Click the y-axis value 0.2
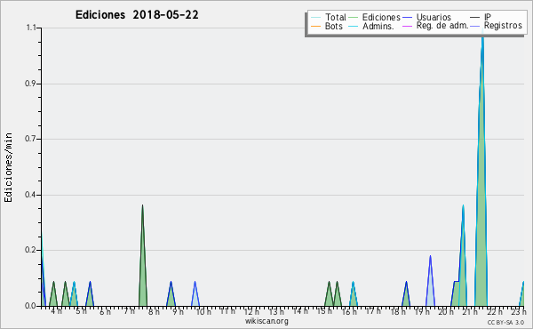 [x=30, y=251]
